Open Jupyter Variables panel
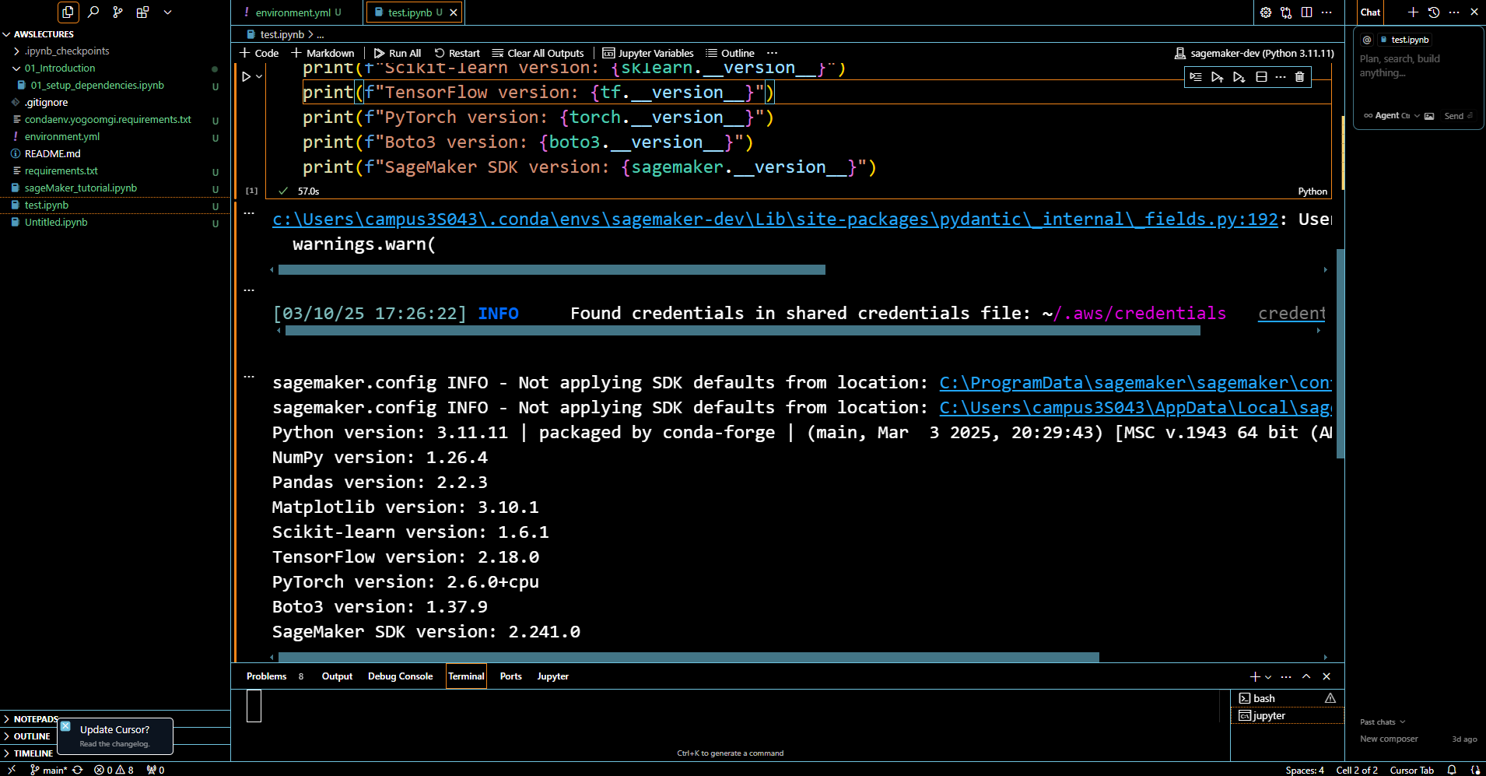The width and height of the screenshot is (1486, 776). tap(648, 53)
